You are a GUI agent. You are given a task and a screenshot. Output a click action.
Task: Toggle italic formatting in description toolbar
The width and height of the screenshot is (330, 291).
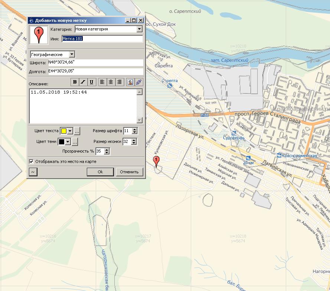pyautogui.click(x=83, y=82)
